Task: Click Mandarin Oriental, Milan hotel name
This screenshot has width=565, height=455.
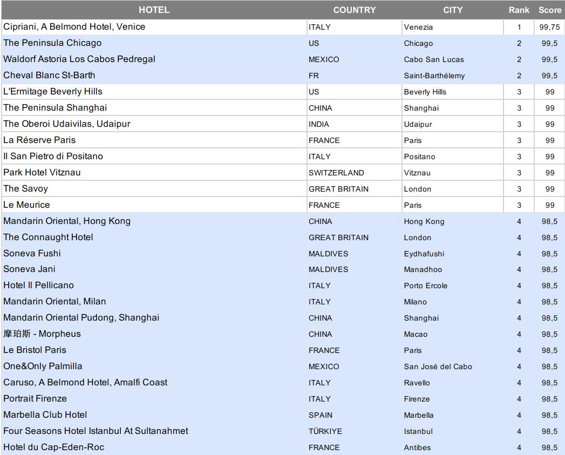Action: 55,301
